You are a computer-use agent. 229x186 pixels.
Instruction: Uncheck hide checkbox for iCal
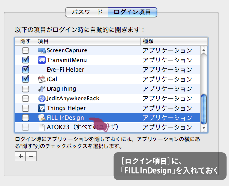pos(25,79)
